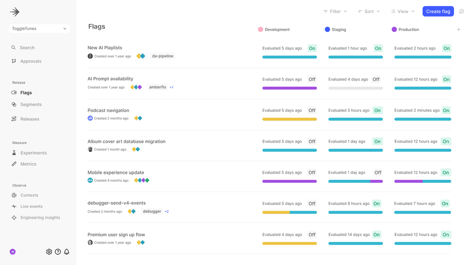
Task: Expand the View options dropdown
Action: (x=402, y=11)
